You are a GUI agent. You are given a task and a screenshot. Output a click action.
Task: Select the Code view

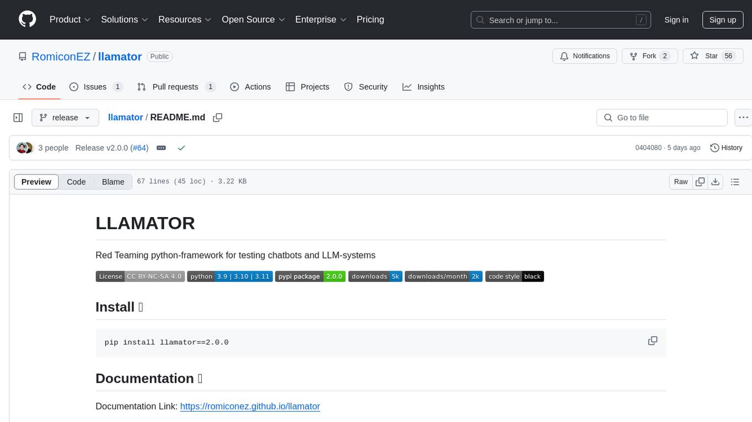[x=76, y=182]
